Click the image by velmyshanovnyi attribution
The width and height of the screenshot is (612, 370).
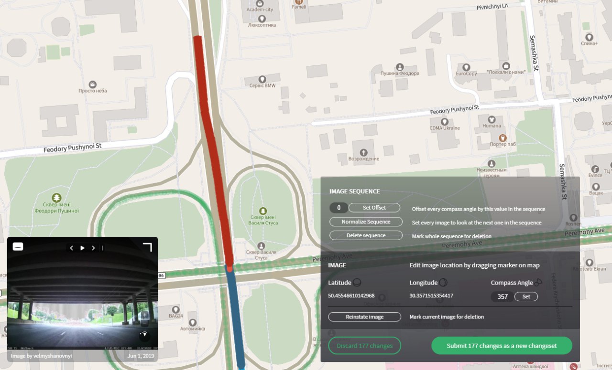(x=41, y=356)
